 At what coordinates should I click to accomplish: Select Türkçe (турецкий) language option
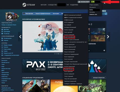point(69,76)
